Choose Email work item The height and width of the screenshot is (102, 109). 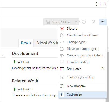click(82, 62)
